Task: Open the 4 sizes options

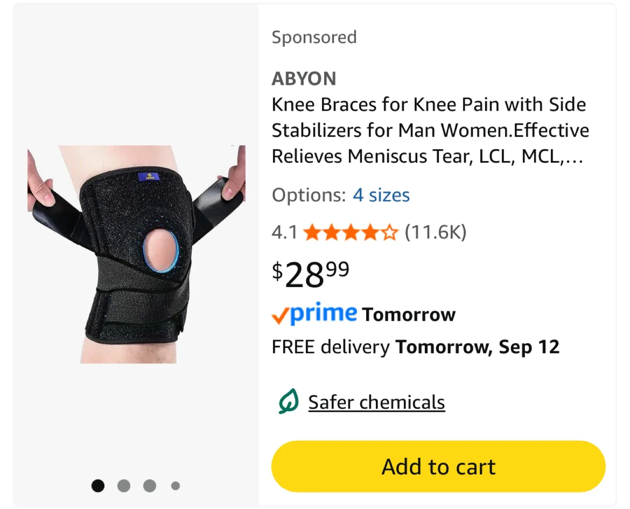Action: tap(381, 195)
